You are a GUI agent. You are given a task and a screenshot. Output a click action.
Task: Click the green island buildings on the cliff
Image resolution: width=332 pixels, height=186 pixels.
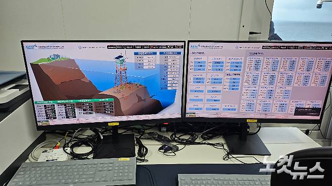54,57
